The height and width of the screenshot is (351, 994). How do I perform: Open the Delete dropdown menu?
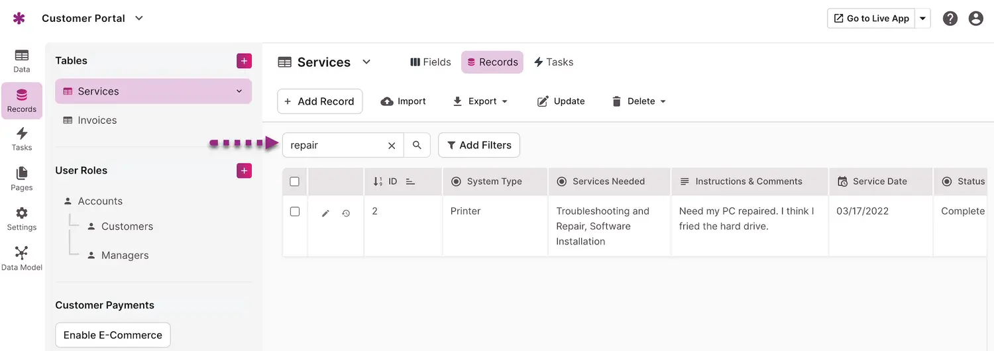tap(639, 101)
